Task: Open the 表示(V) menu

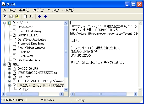Action: click(x=38, y=10)
